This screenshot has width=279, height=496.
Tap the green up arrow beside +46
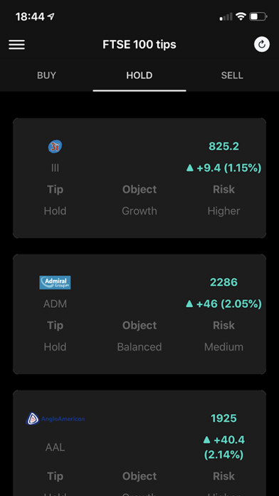189,304
